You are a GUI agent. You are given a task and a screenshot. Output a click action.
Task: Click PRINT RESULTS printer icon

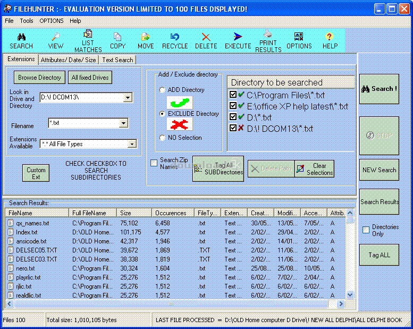tap(267, 33)
